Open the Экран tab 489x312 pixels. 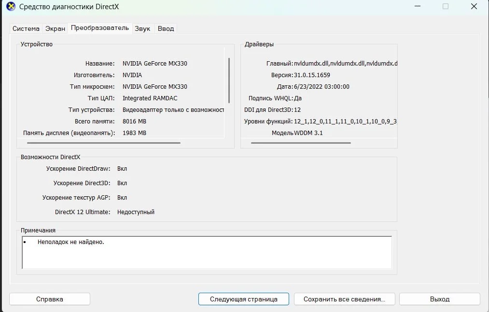(55, 28)
